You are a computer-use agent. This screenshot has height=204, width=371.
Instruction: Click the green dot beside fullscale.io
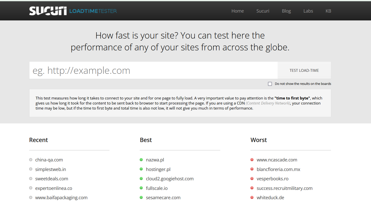pos(141,188)
